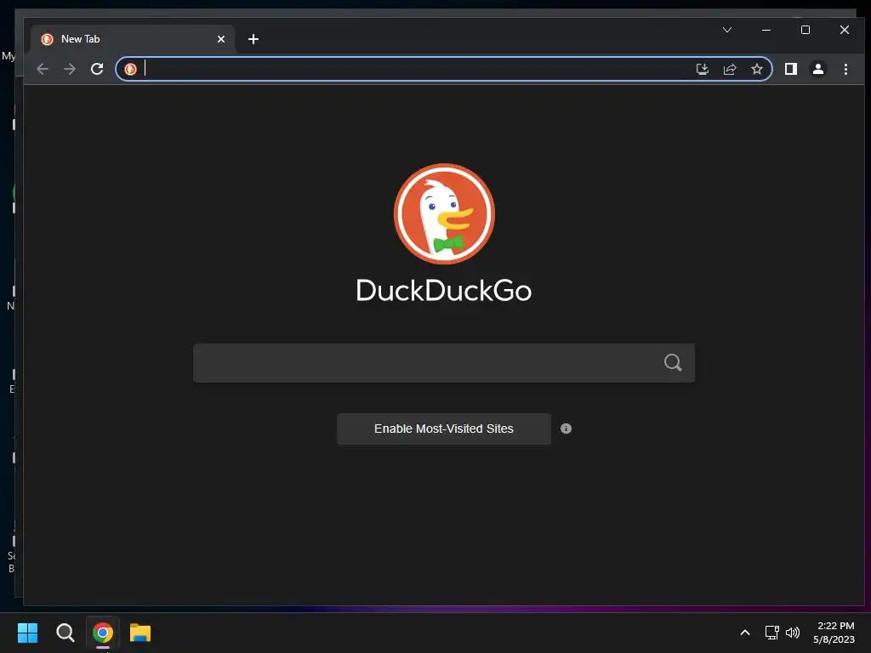Open Windows taskbar search

pyautogui.click(x=65, y=633)
